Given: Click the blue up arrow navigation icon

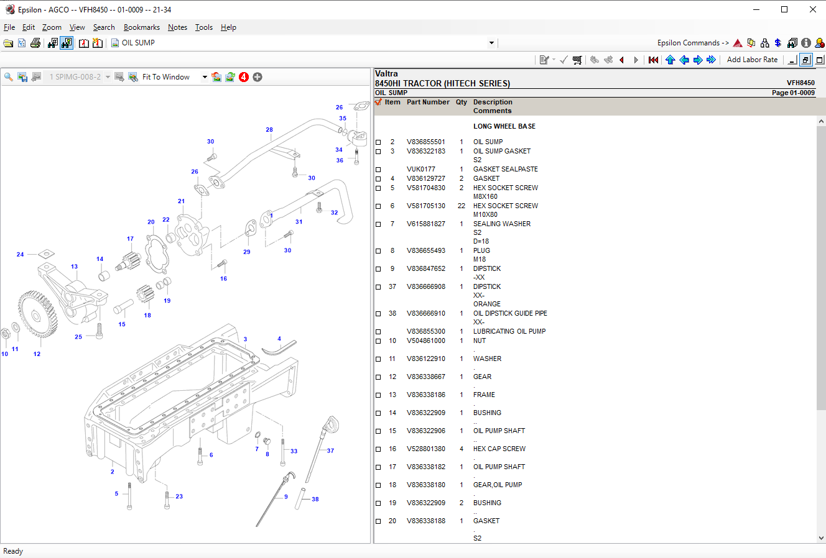Looking at the screenshot, I should (670, 60).
